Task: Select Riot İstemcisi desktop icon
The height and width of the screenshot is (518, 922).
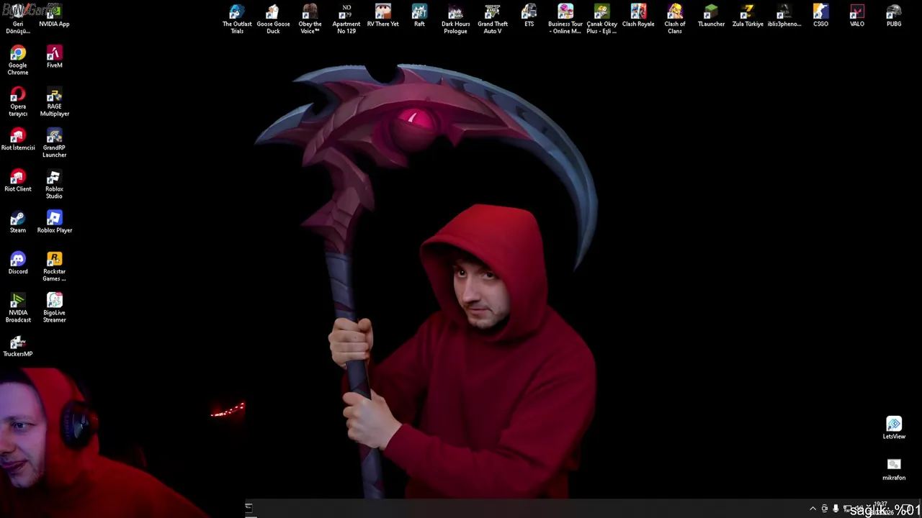Action: 18,140
